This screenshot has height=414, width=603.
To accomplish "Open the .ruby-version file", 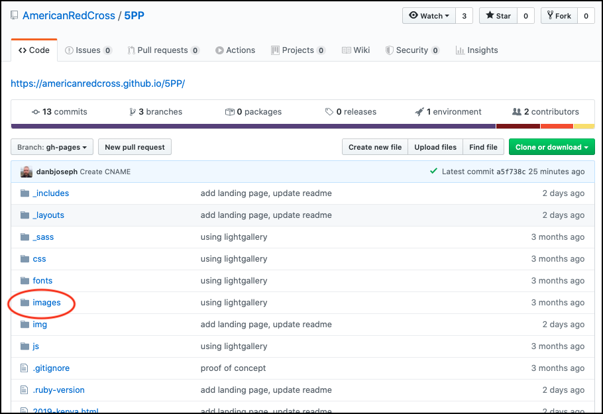I will 58,389.
